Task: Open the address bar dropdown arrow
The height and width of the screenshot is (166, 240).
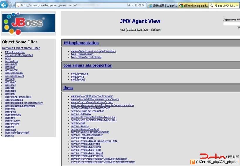Action: point(132,5)
